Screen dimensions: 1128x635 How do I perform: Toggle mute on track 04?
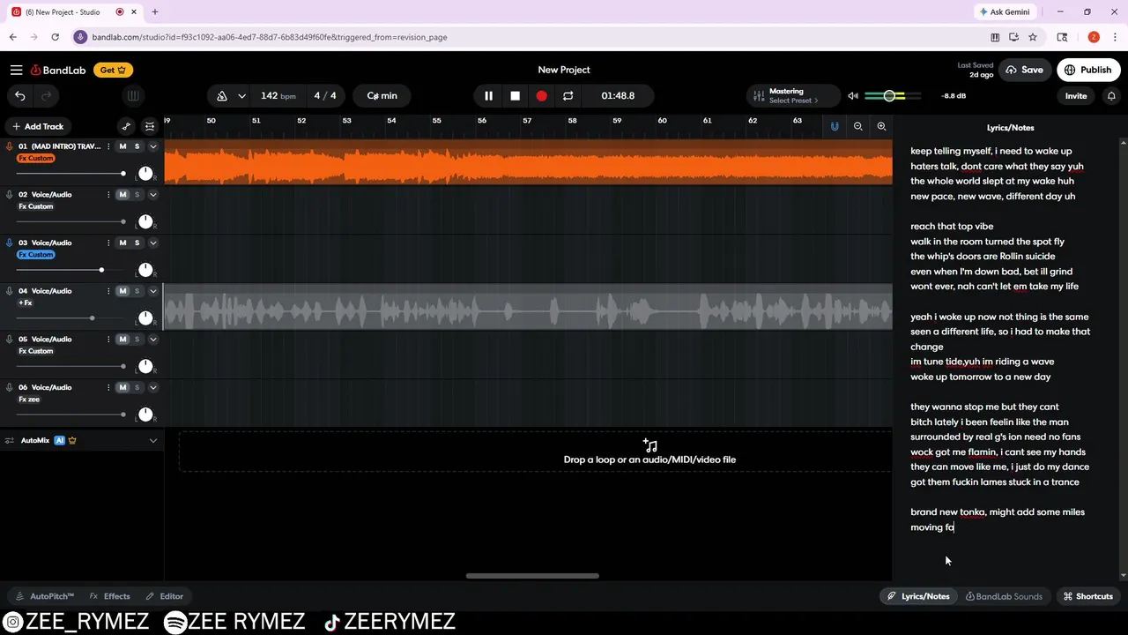122,291
